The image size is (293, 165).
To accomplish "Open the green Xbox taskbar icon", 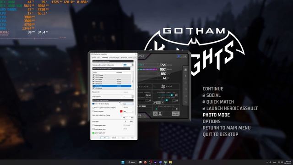I will (165, 162).
